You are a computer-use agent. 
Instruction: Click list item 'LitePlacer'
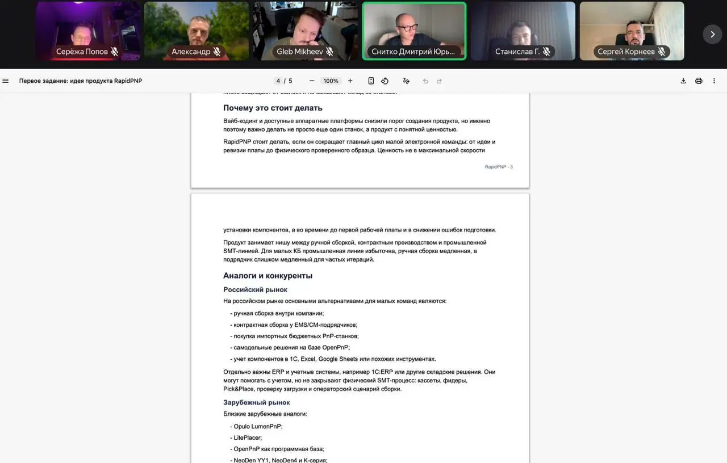(x=246, y=438)
